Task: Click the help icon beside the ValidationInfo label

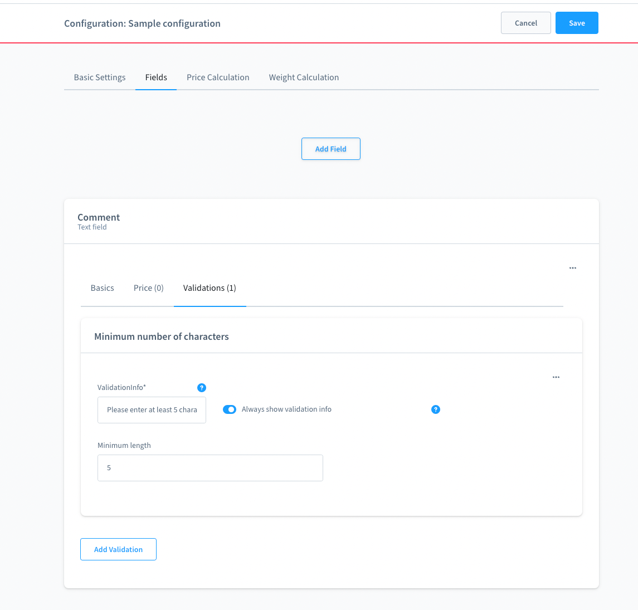Action: pos(202,388)
